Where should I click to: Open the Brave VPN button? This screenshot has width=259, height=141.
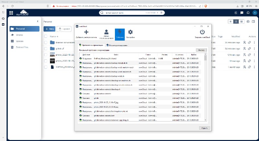coord(249,6)
